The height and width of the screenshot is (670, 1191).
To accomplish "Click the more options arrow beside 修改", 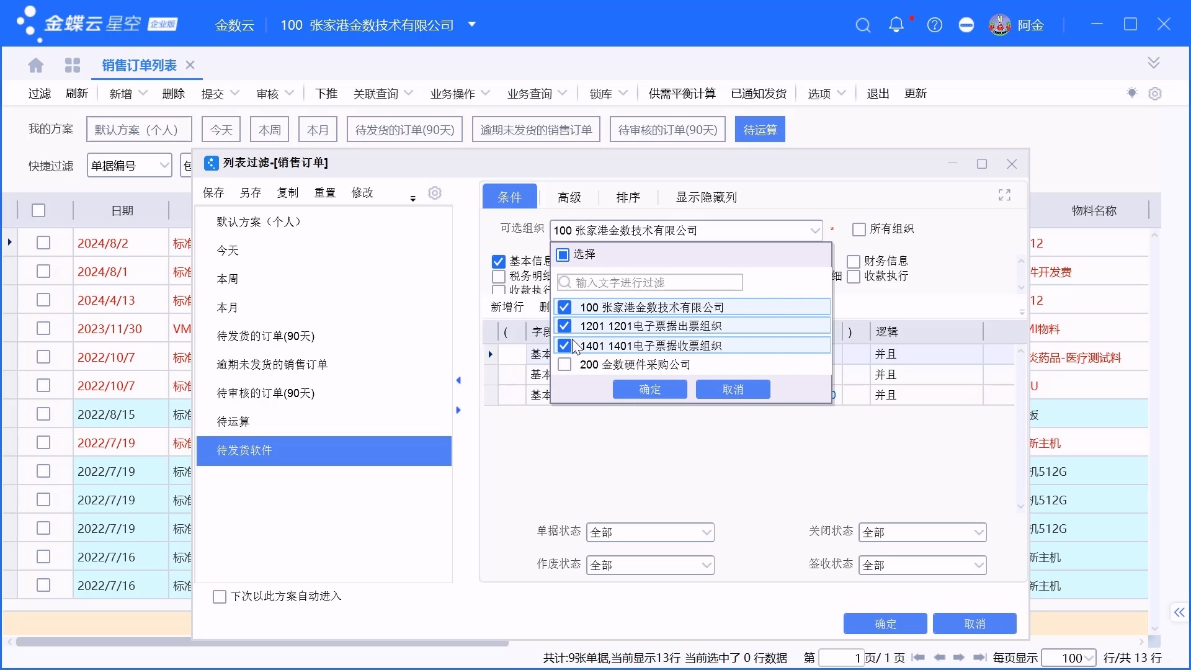I will pyautogui.click(x=413, y=198).
